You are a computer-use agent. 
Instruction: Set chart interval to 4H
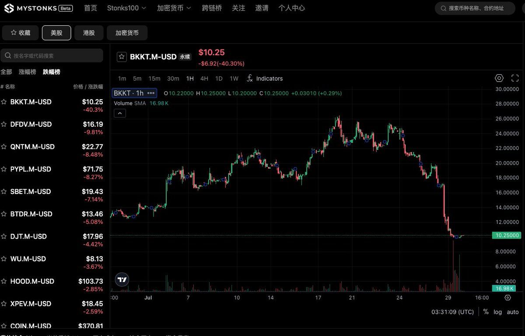coord(204,79)
